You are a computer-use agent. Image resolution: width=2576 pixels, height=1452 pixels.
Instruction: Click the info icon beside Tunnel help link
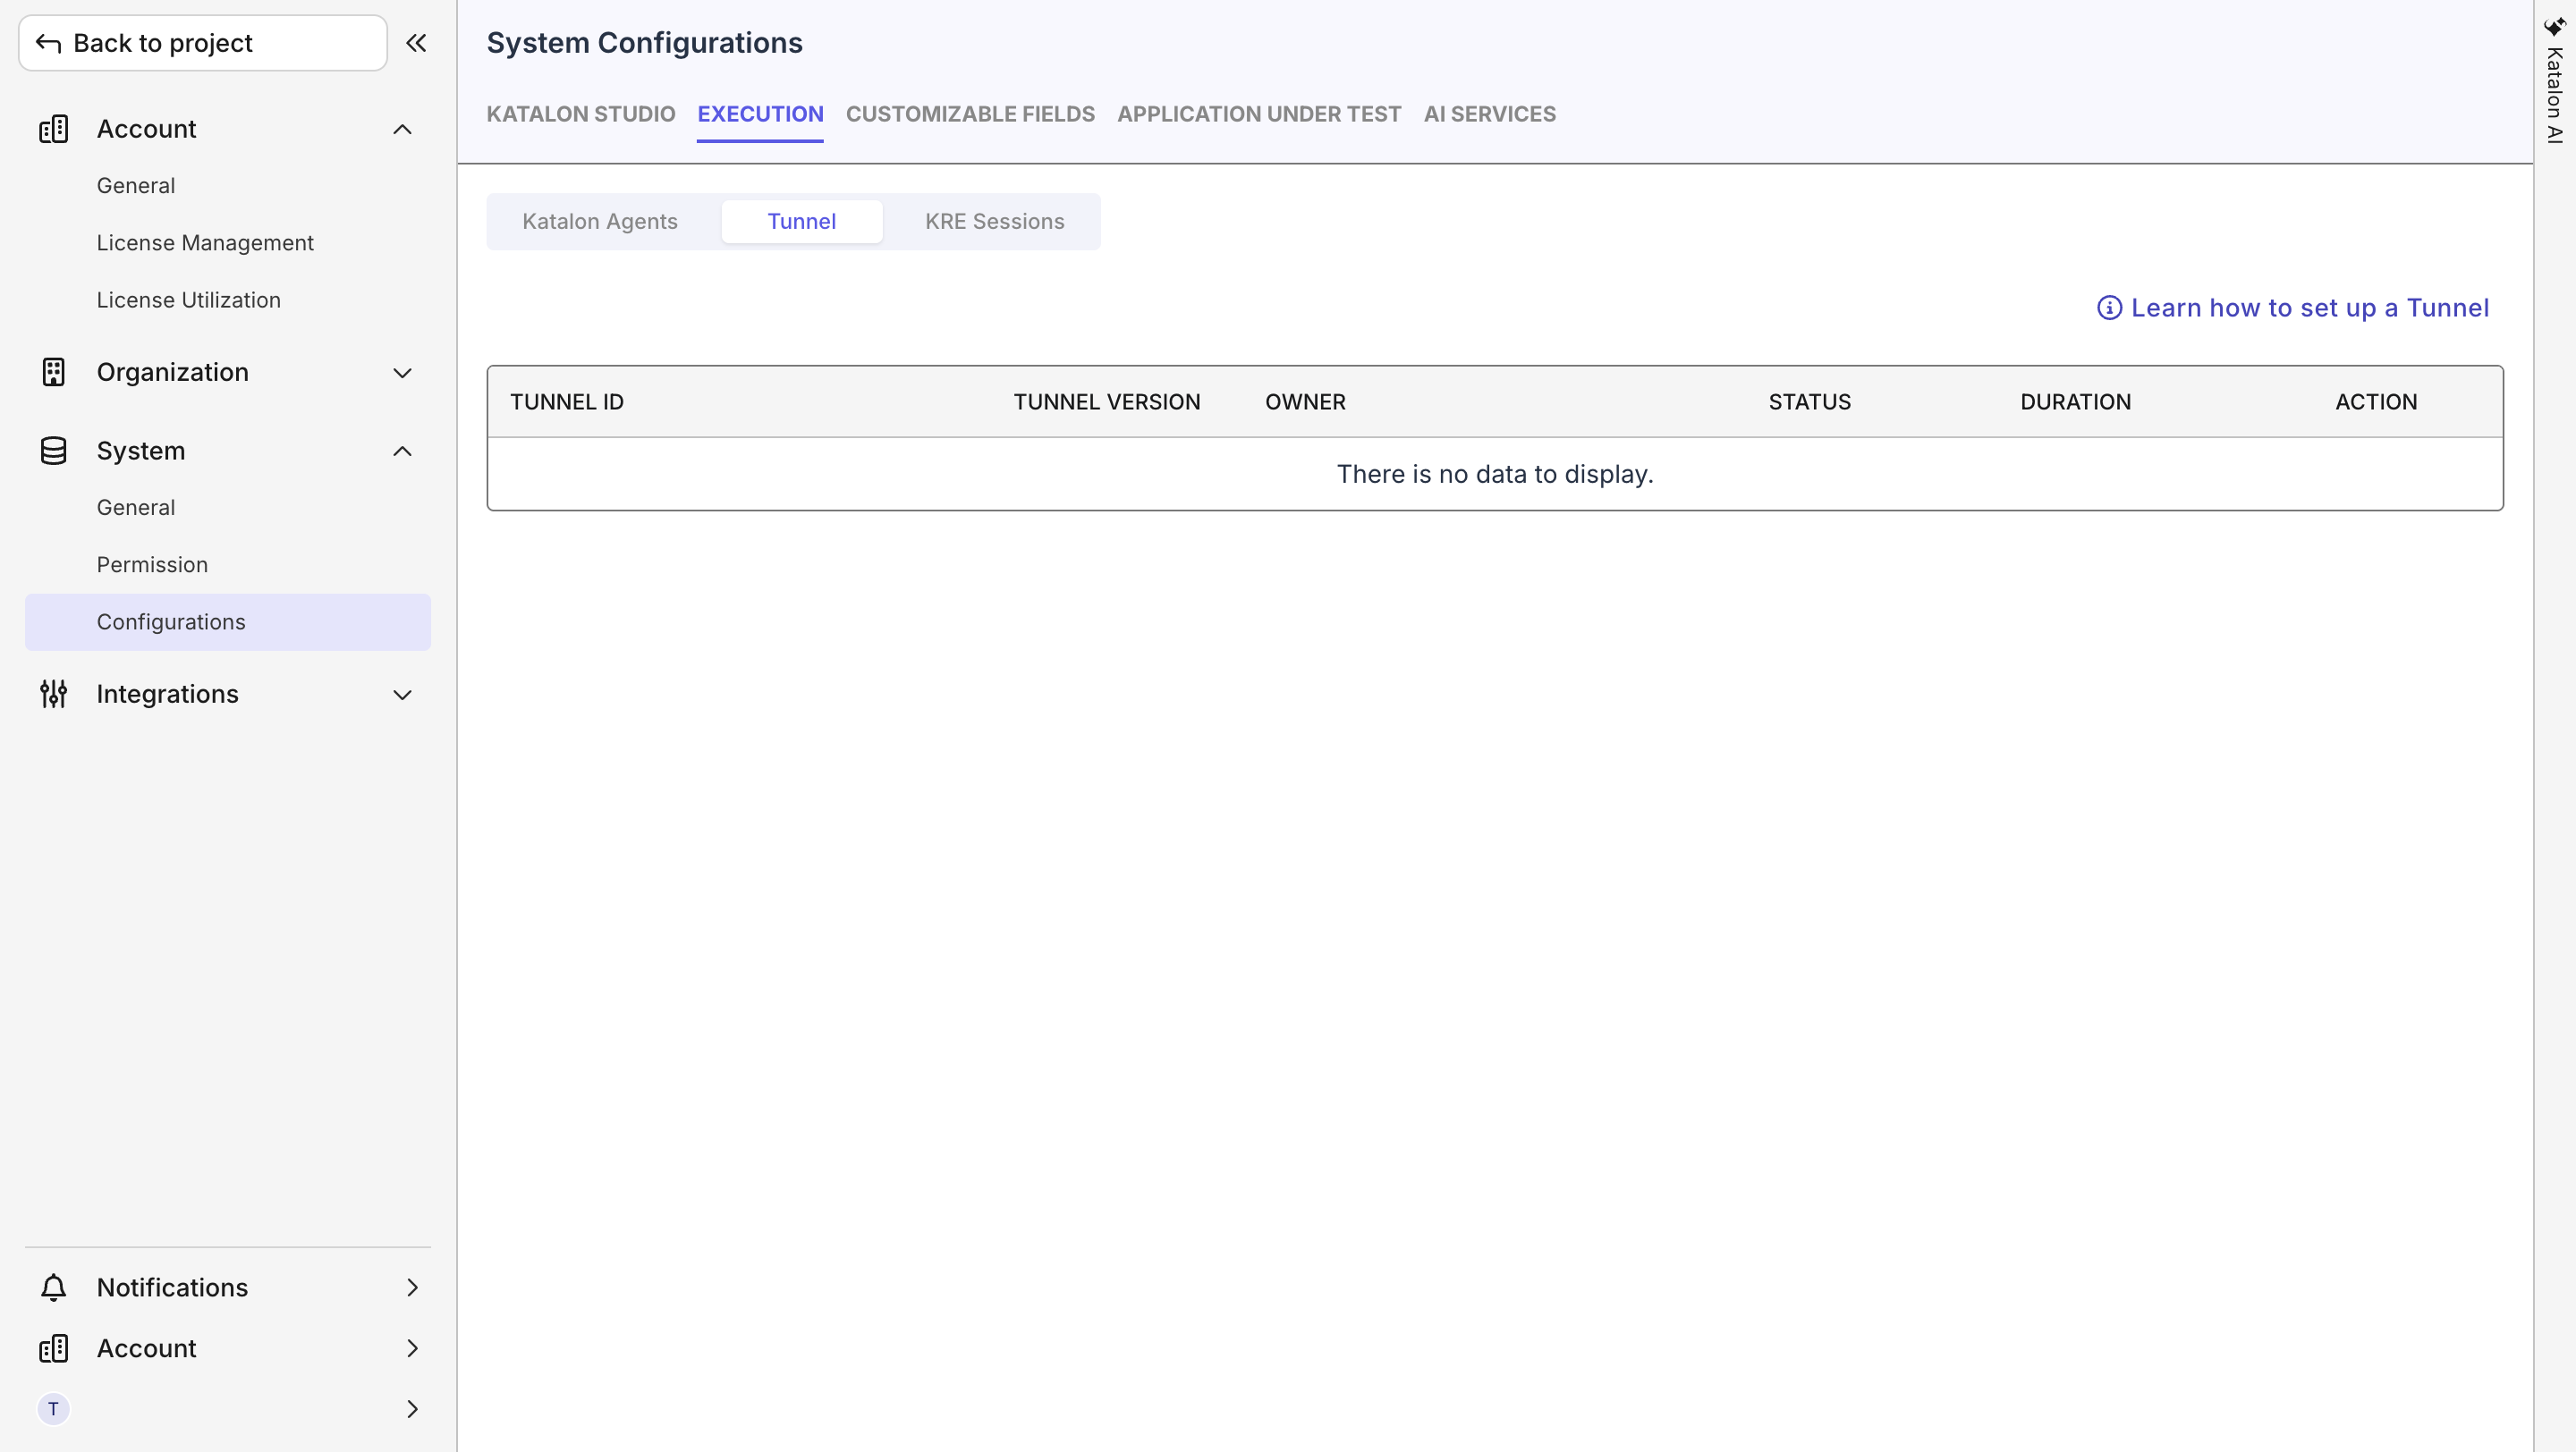(2109, 308)
